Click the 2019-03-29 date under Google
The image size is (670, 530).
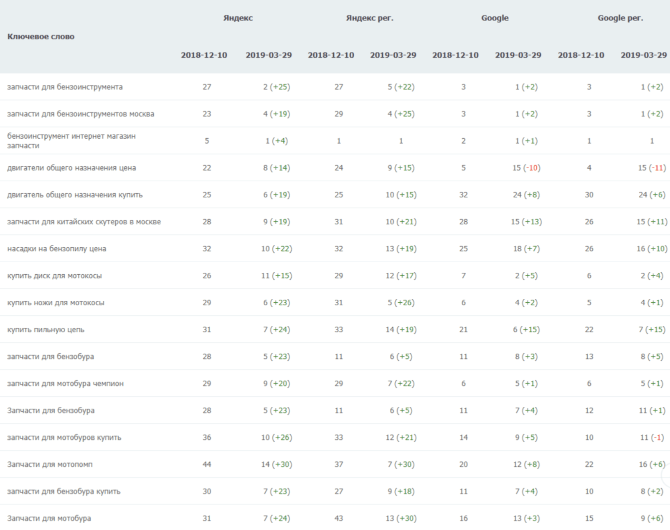[x=518, y=55]
